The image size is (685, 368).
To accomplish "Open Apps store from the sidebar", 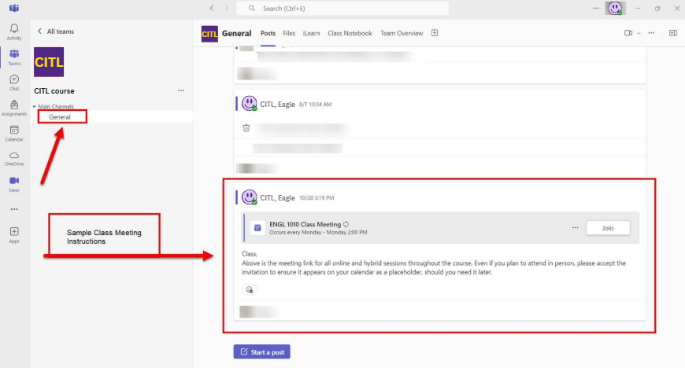I will (14, 234).
